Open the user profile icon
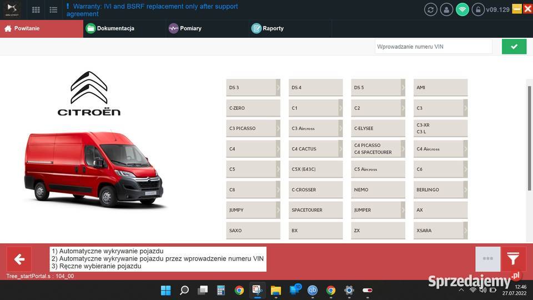Image resolution: width=533 pixels, height=300 pixels. pos(446,9)
